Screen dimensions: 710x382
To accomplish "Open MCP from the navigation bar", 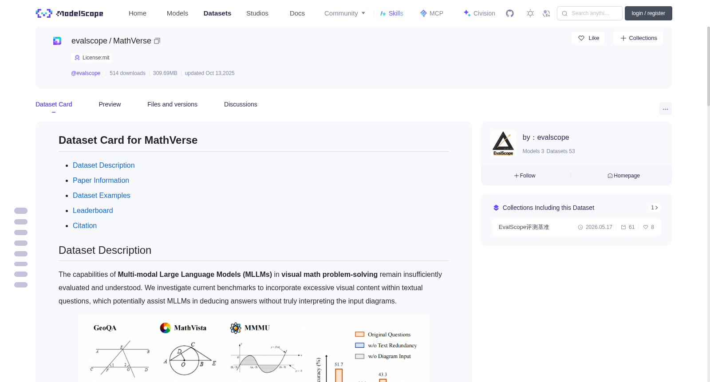I will [432, 13].
